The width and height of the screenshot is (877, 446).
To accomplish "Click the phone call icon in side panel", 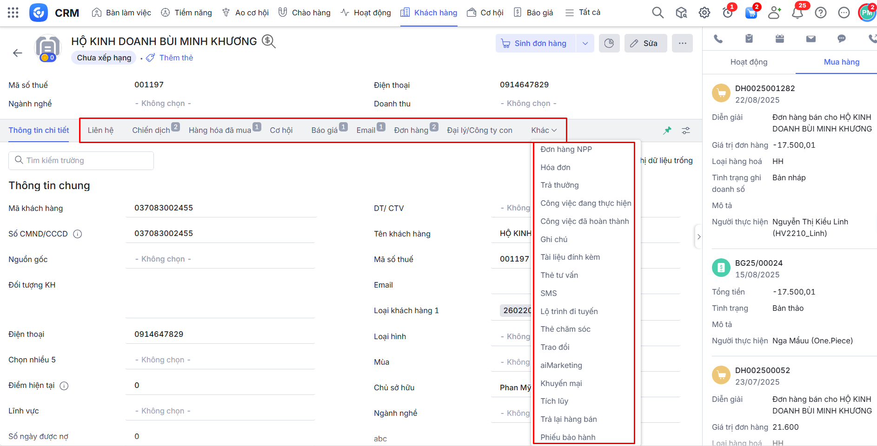I will tap(718, 39).
